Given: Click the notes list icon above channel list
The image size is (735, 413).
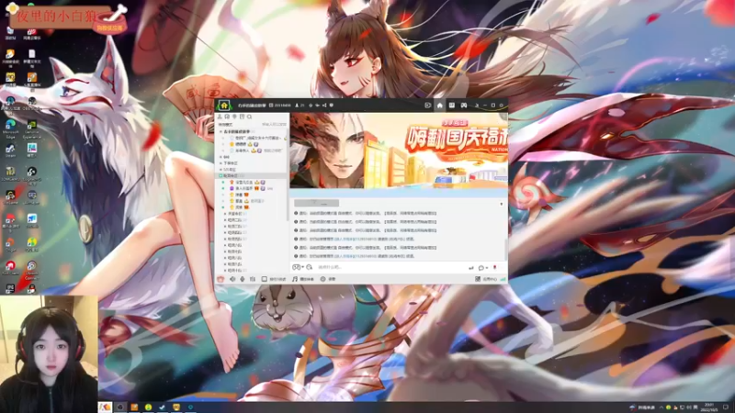Looking at the screenshot, I should tap(242, 117).
